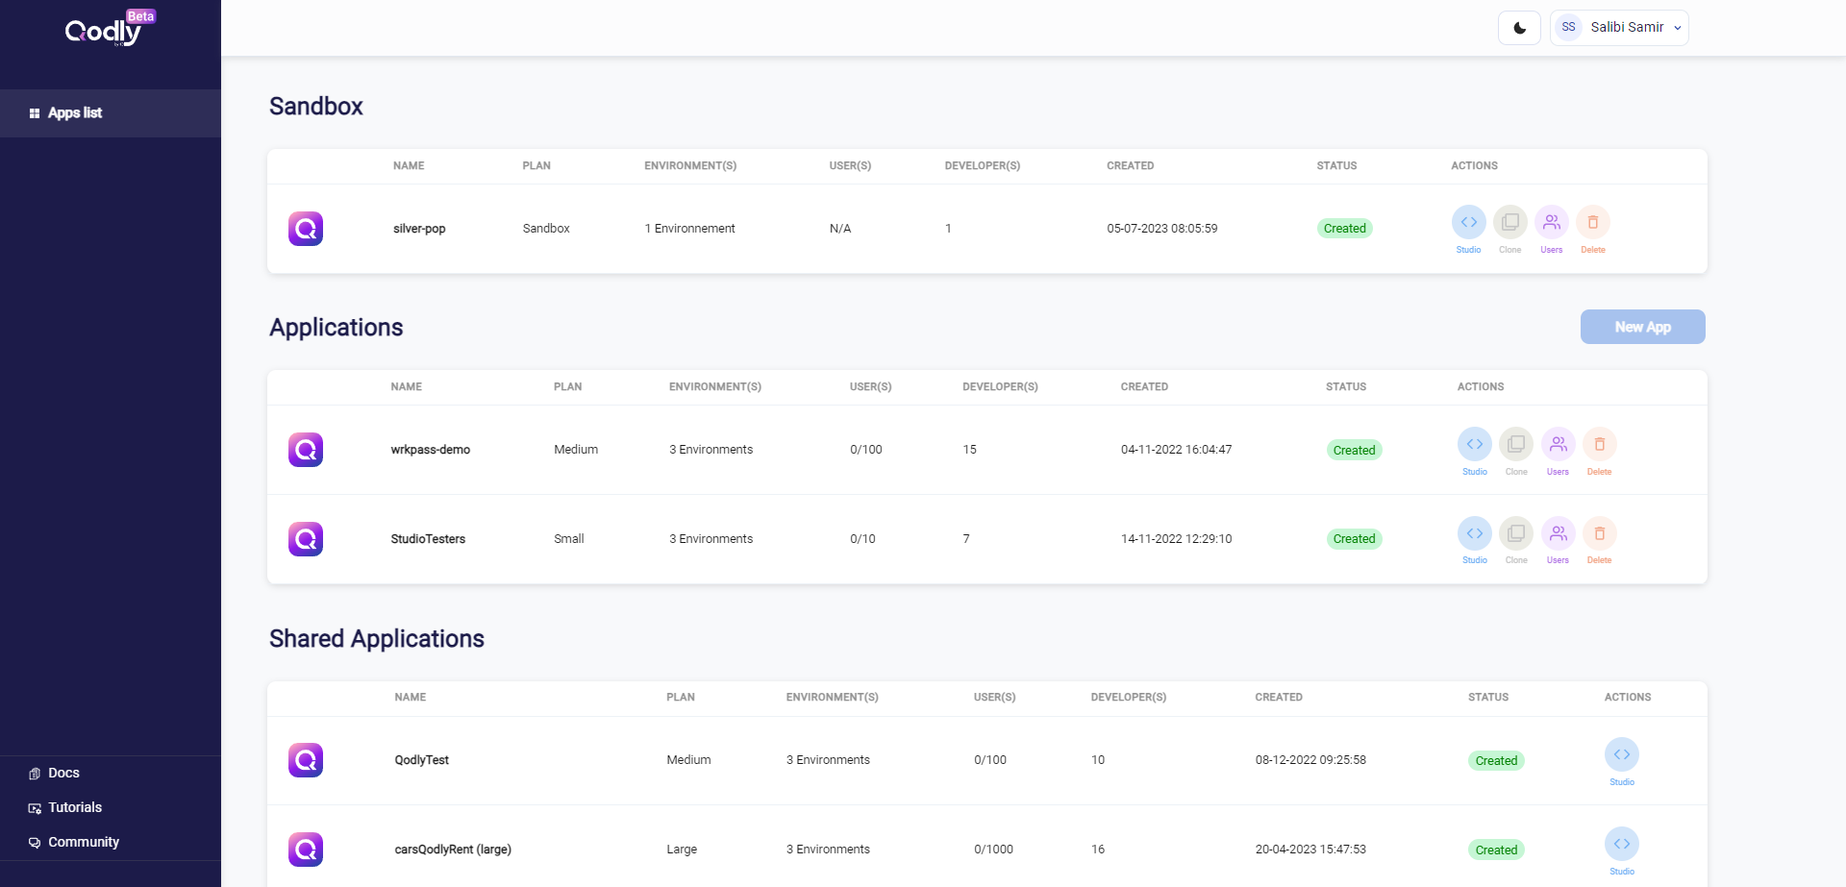1846x887 pixels.
Task: Click the wrkpass-demo app name
Action: click(x=431, y=450)
